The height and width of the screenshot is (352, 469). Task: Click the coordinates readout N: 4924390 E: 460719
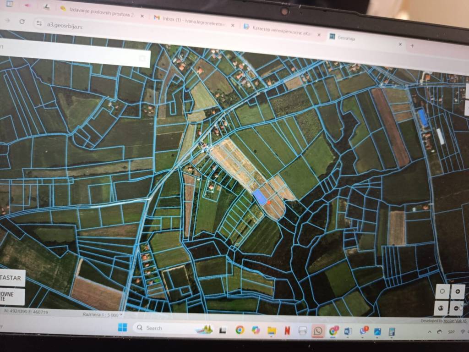(x=26, y=312)
